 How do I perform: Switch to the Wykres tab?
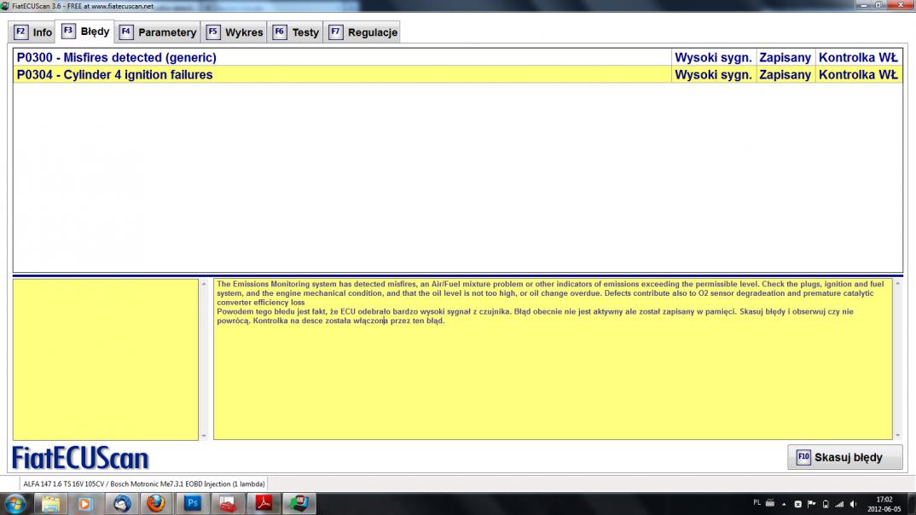tap(234, 32)
